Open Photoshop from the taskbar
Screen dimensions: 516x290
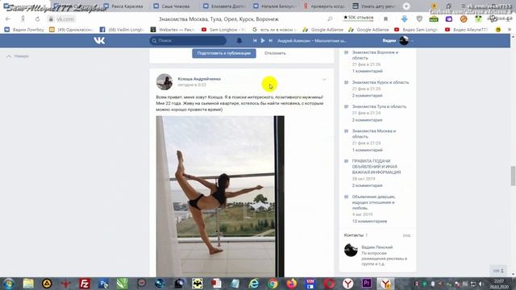pos(103,284)
